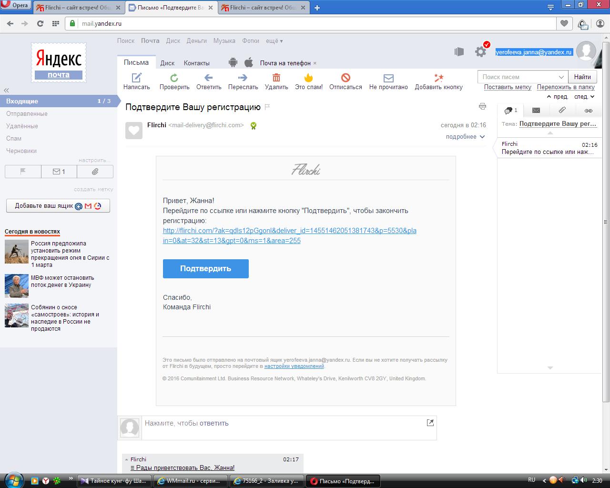Click the blue Подтвердить button
Viewport: 610px width, 488px height.
206,269
